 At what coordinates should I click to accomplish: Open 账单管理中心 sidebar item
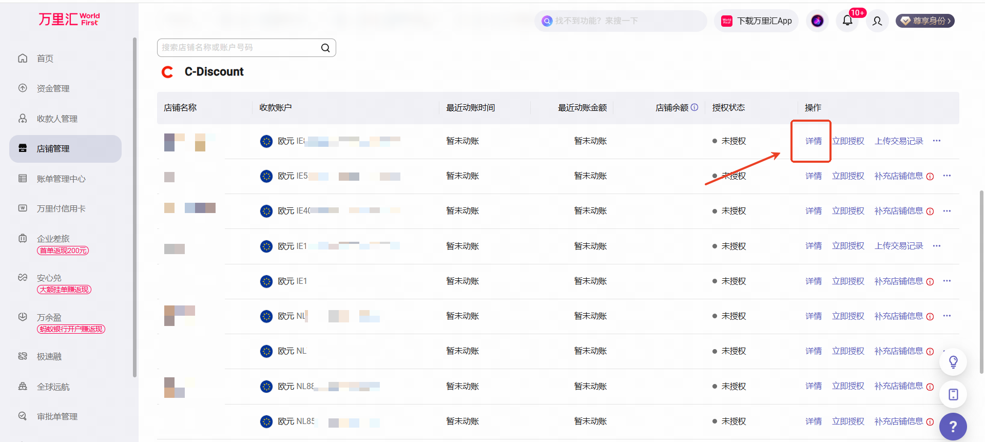(x=61, y=179)
